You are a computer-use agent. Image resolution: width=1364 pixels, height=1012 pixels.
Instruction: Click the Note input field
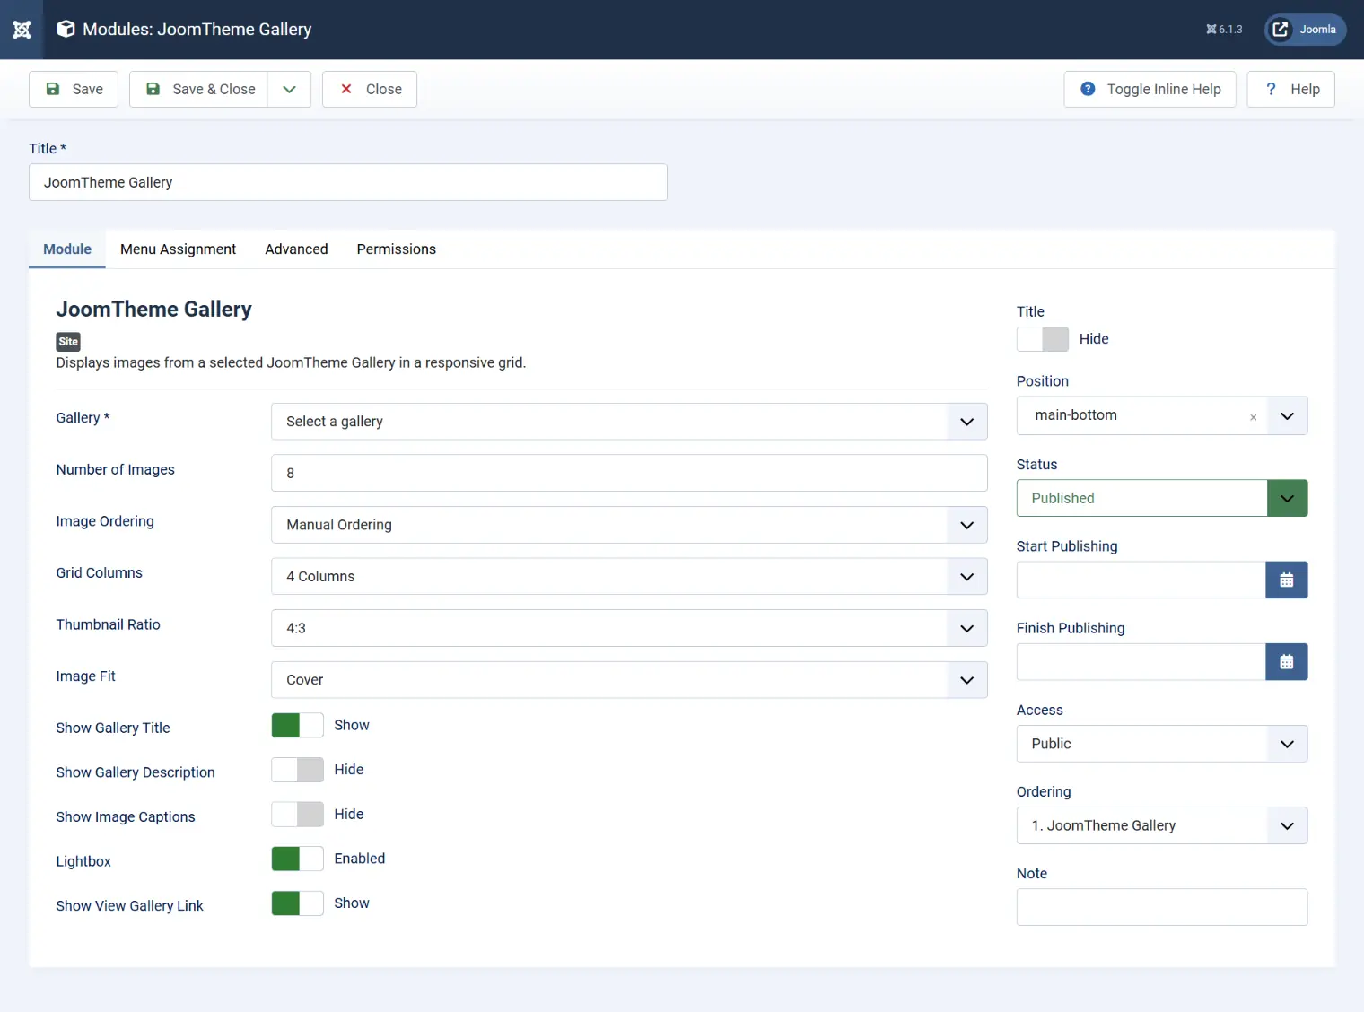coord(1161,907)
